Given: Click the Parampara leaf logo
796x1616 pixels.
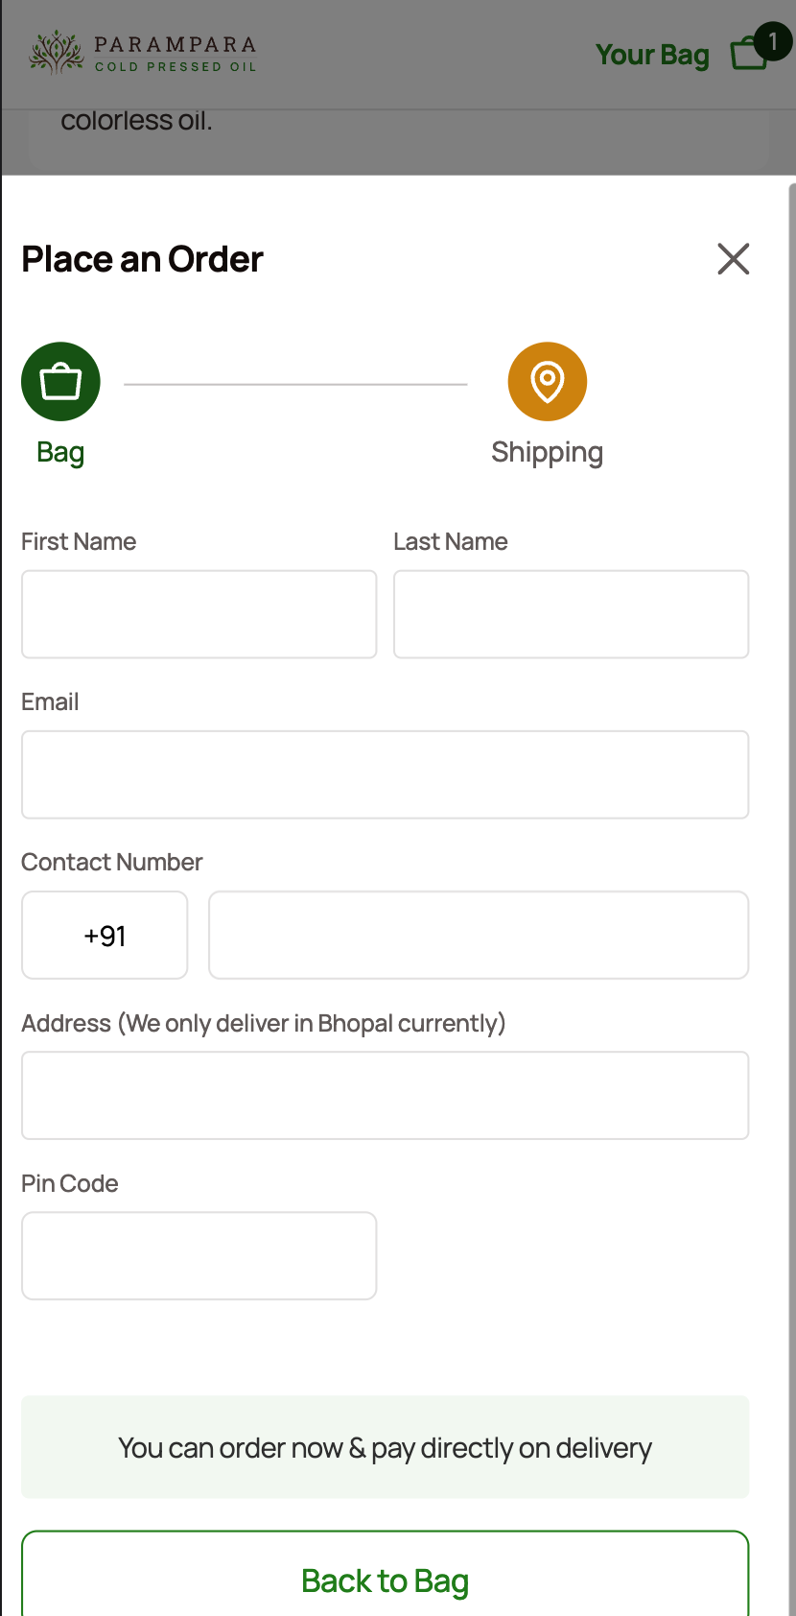Looking at the screenshot, I should (56, 53).
